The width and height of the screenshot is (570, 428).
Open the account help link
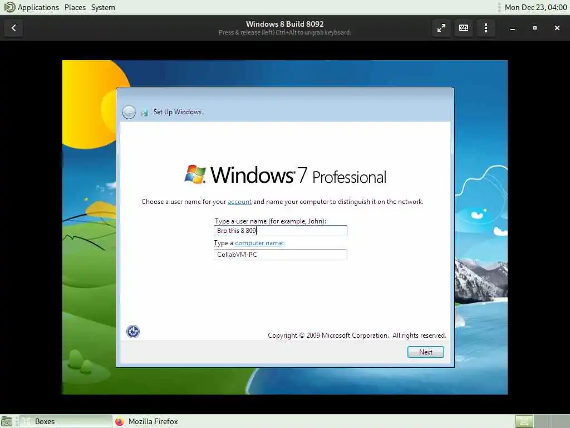point(239,202)
